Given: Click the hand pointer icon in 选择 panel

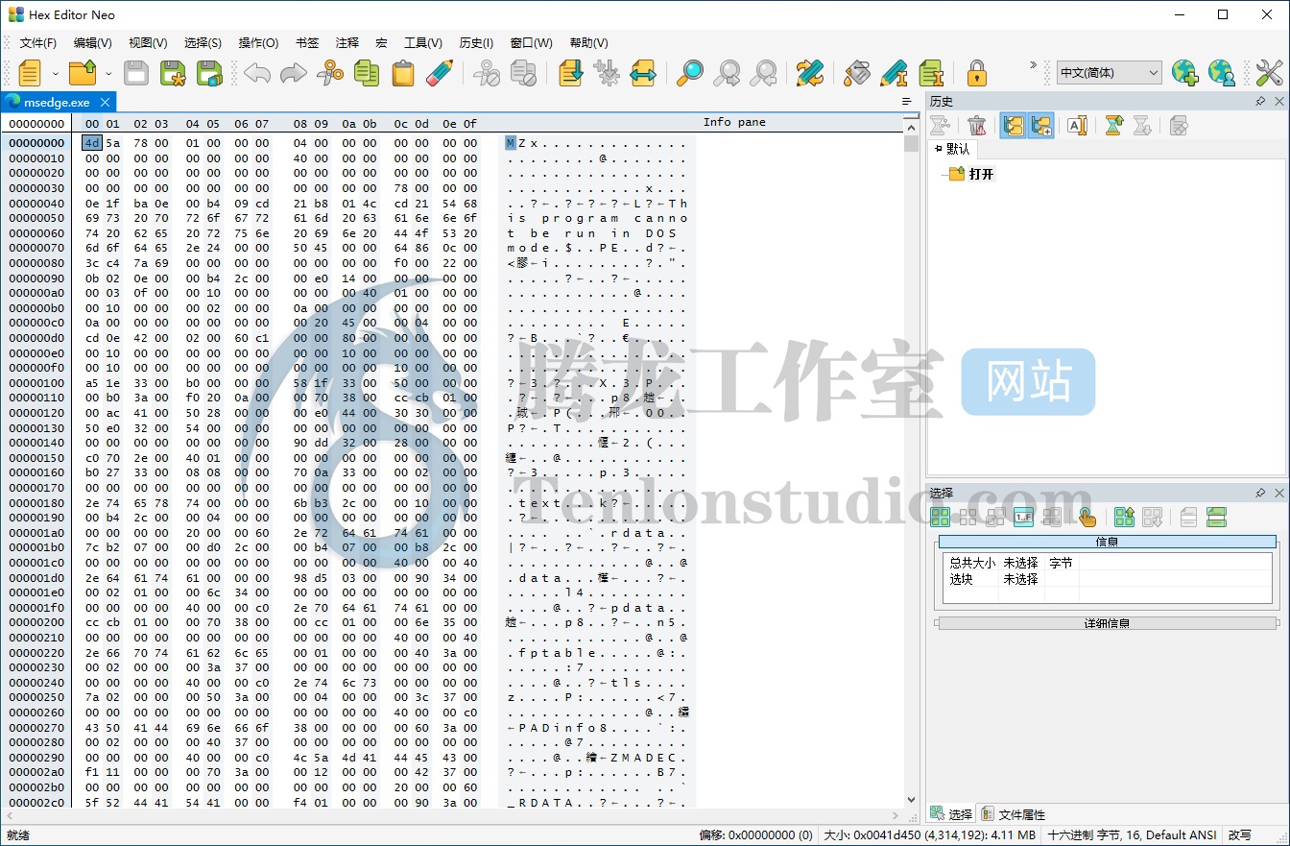Looking at the screenshot, I should coord(1087,518).
